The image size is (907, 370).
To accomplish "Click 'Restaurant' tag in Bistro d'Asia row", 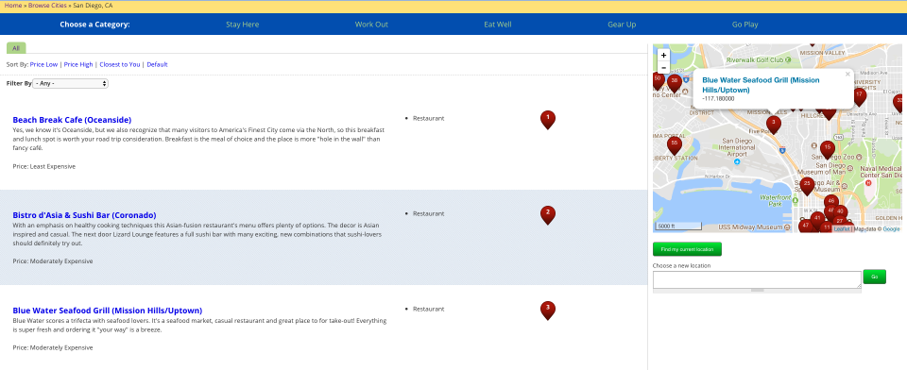I will [429, 213].
